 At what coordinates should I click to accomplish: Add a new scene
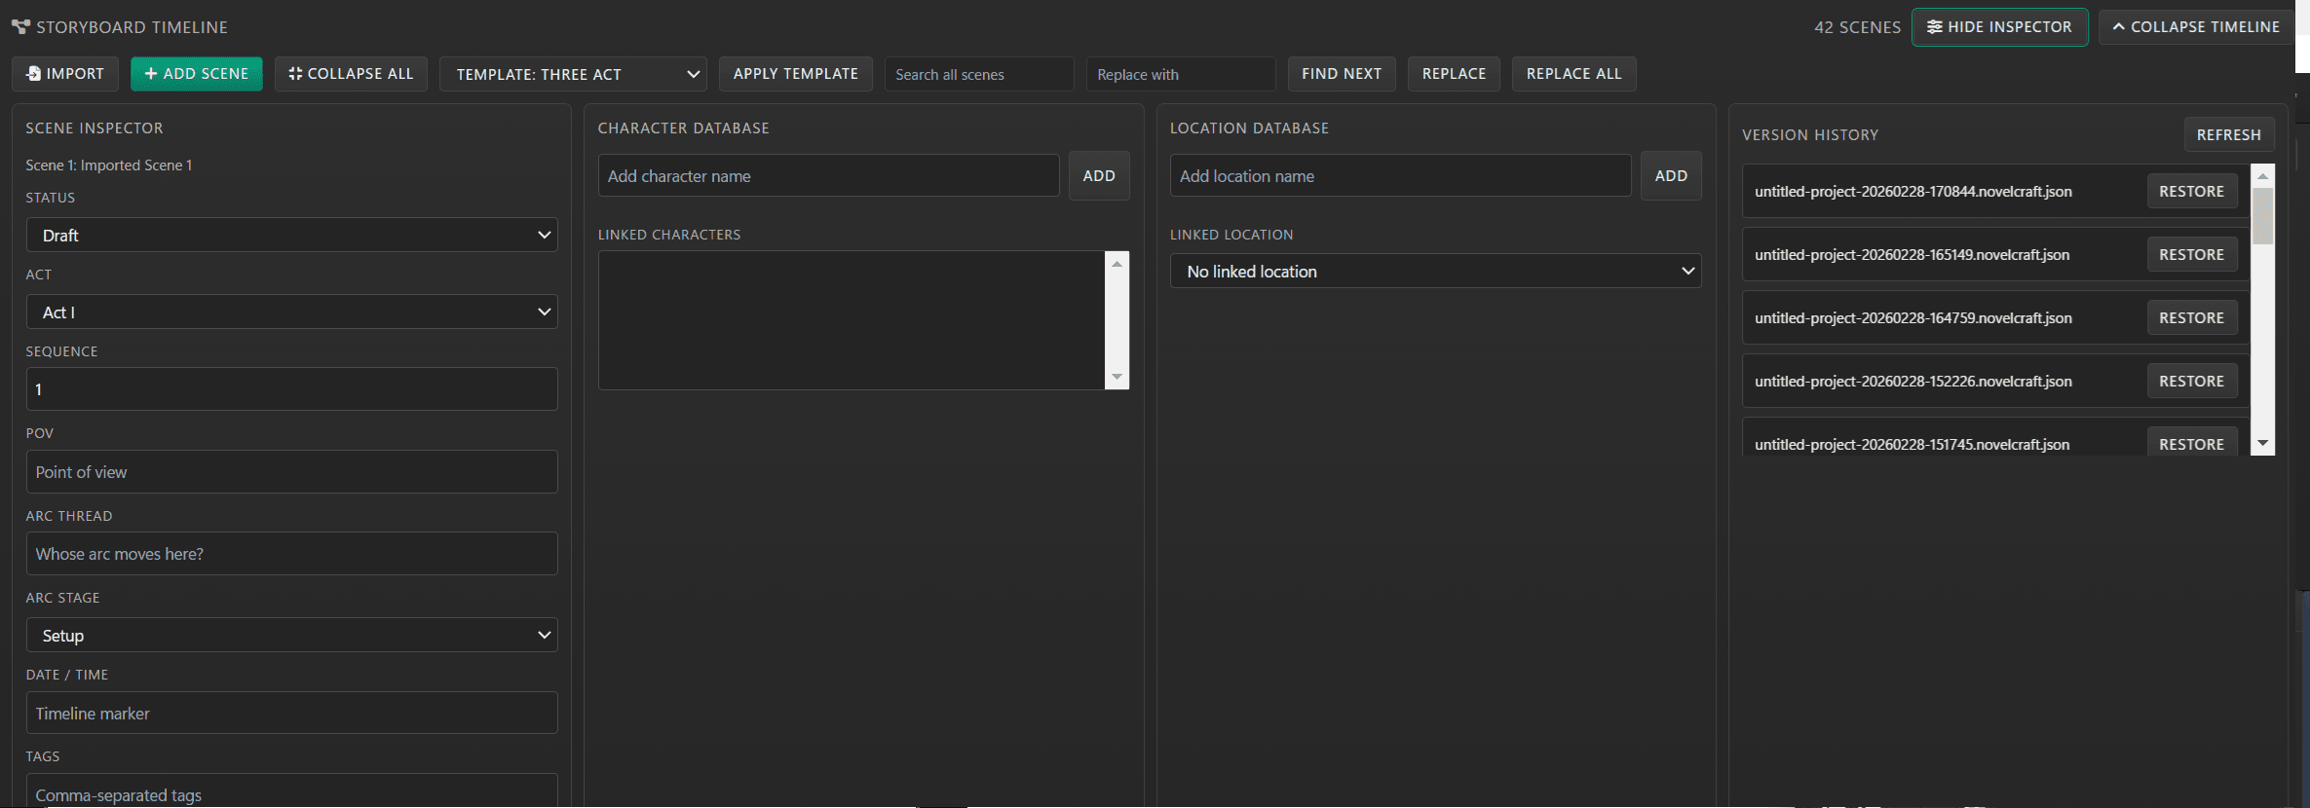tap(197, 74)
